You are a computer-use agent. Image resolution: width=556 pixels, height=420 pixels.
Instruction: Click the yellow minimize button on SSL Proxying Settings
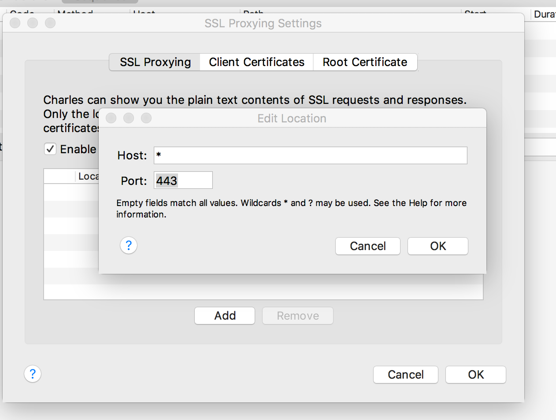[x=32, y=23]
